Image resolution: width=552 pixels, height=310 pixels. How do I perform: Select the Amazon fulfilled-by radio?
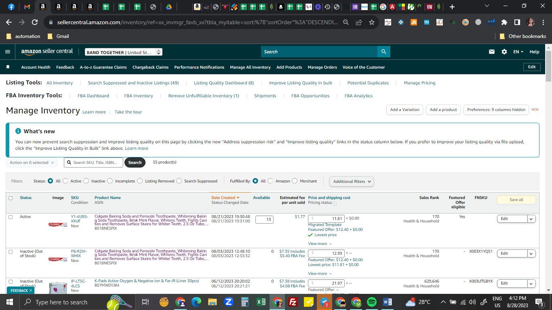coord(270,181)
